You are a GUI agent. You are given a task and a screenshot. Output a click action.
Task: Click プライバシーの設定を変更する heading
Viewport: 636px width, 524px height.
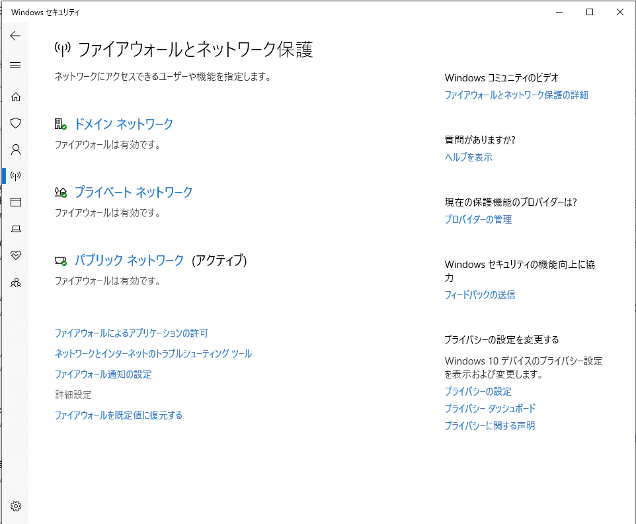click(502, 339)
